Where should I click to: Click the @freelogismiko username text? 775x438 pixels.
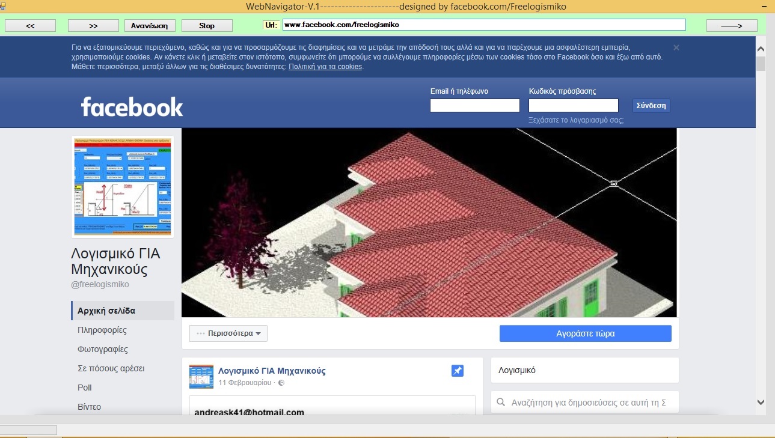[100, 284]
